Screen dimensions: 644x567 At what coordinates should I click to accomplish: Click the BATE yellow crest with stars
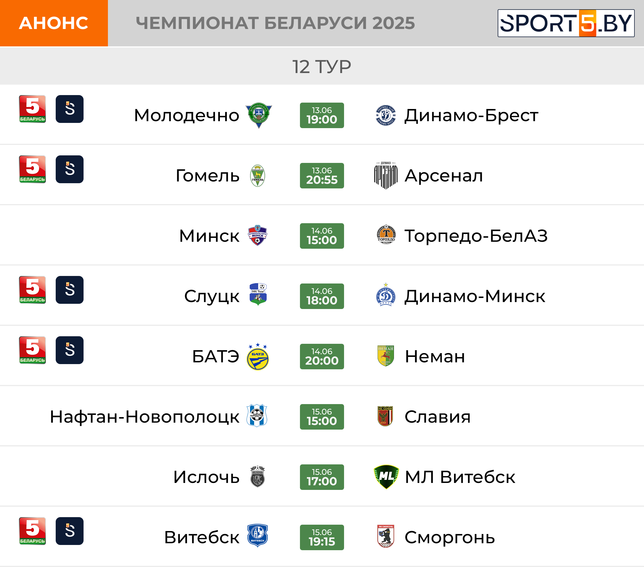[x=258, y=357]
